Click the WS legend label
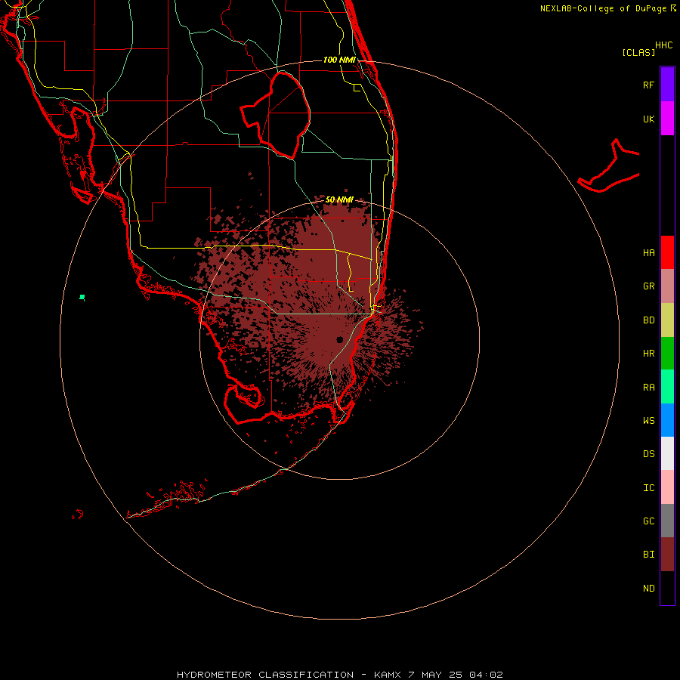 (x=648, y=420)
